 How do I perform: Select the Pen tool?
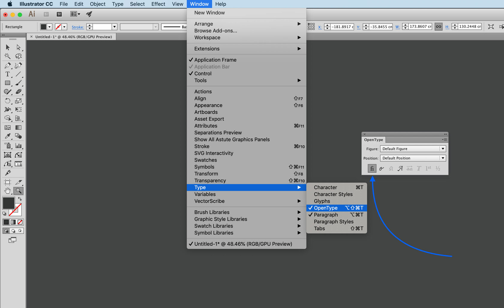pyautogui.click(x=8, y=66)
